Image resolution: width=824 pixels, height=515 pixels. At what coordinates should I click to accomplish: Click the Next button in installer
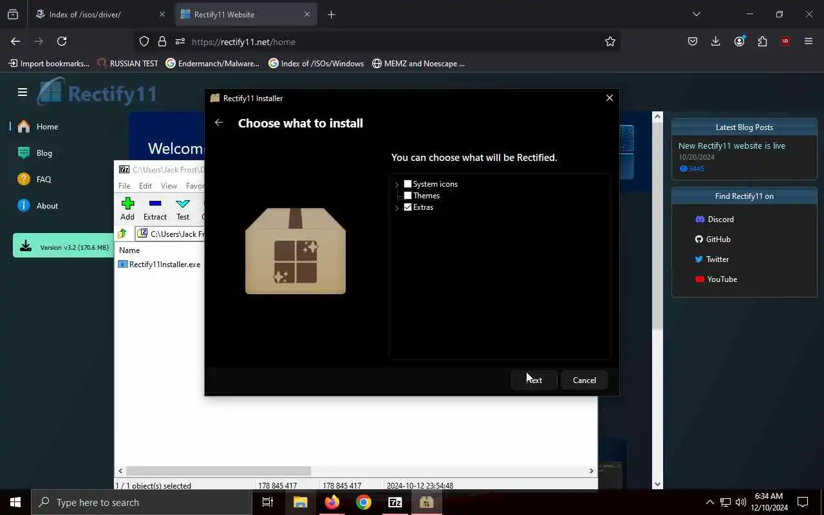click(534, 380)
